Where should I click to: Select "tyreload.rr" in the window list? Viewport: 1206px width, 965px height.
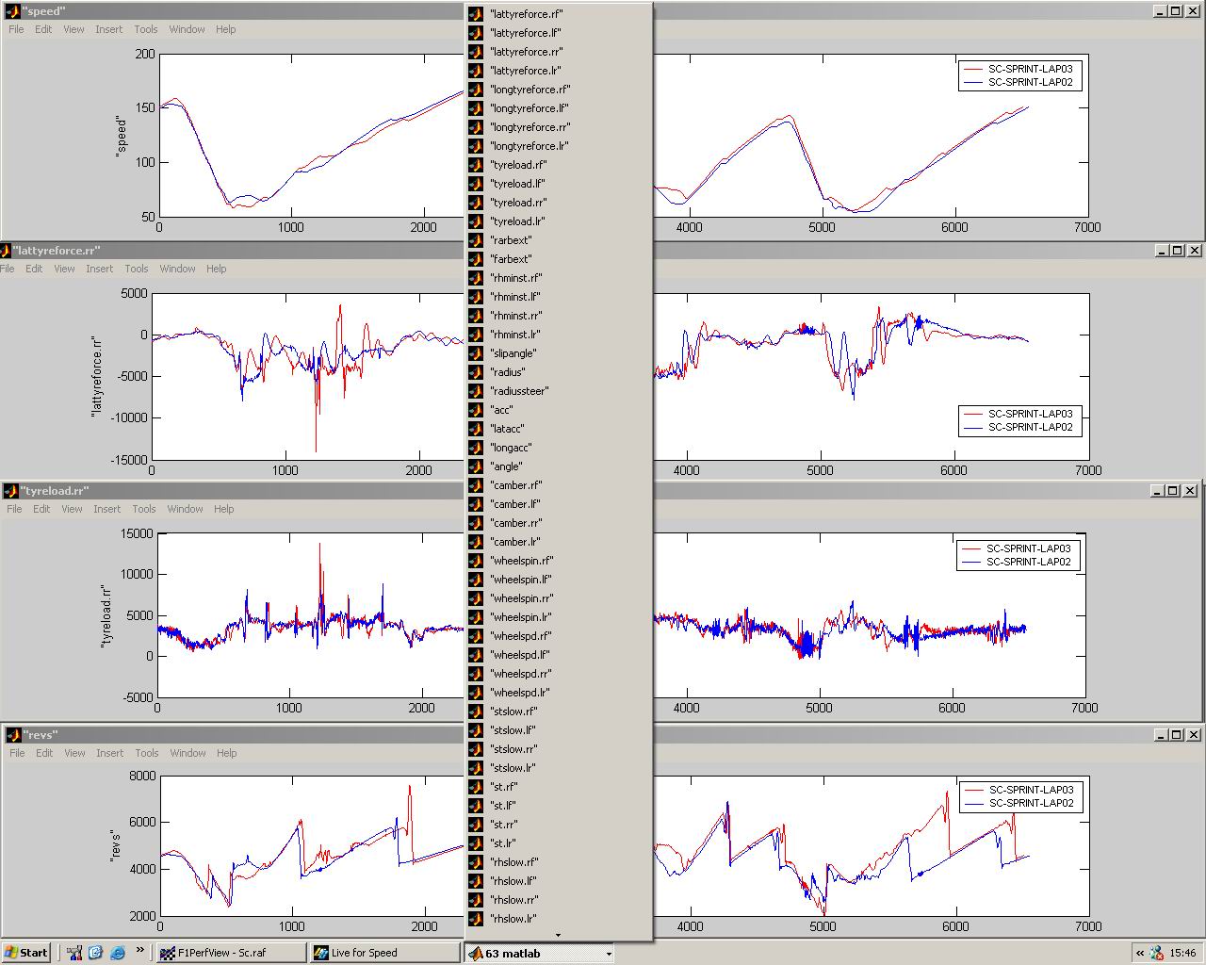(559, 203)
